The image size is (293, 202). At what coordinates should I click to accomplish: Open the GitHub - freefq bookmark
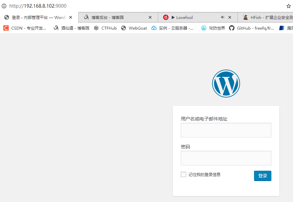(x=251, y=28)
